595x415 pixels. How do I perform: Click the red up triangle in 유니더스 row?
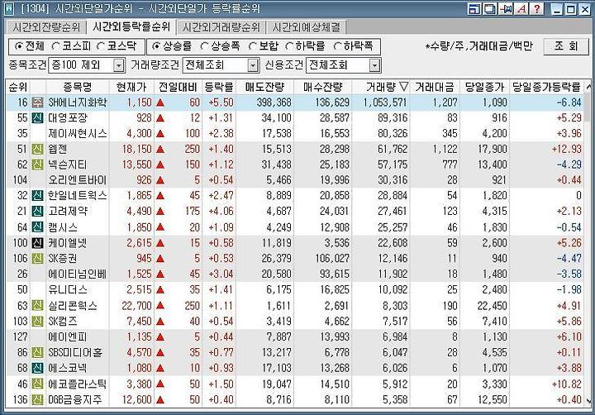point(160,289)
